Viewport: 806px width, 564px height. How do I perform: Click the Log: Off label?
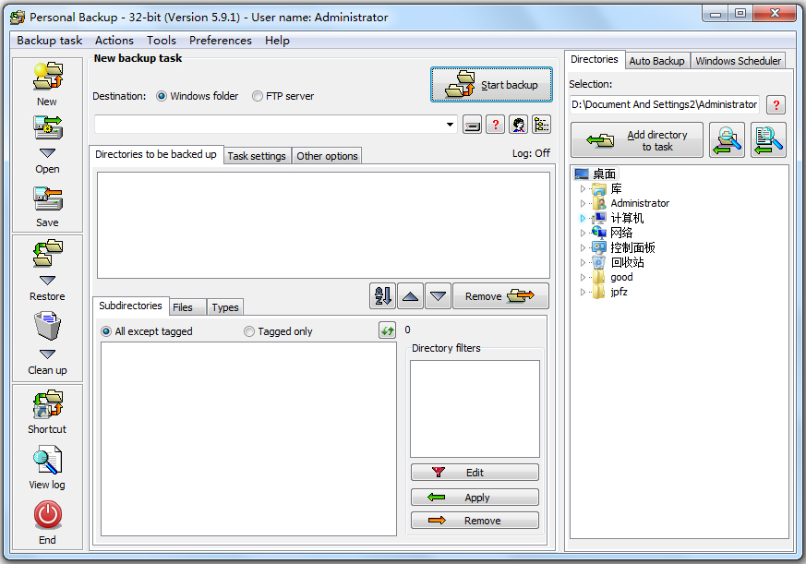click(x=531, y=153)
